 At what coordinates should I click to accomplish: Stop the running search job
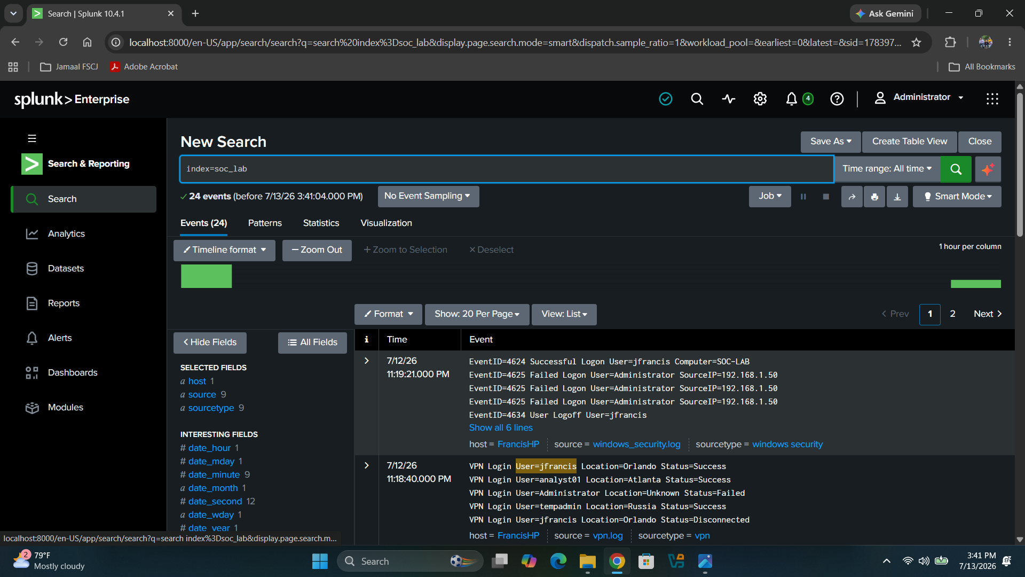pyautogui.click(x=826, y=197)
